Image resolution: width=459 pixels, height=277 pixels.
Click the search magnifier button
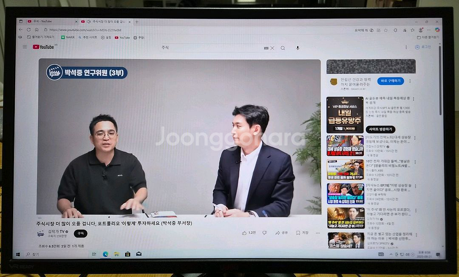click(283, 48)
